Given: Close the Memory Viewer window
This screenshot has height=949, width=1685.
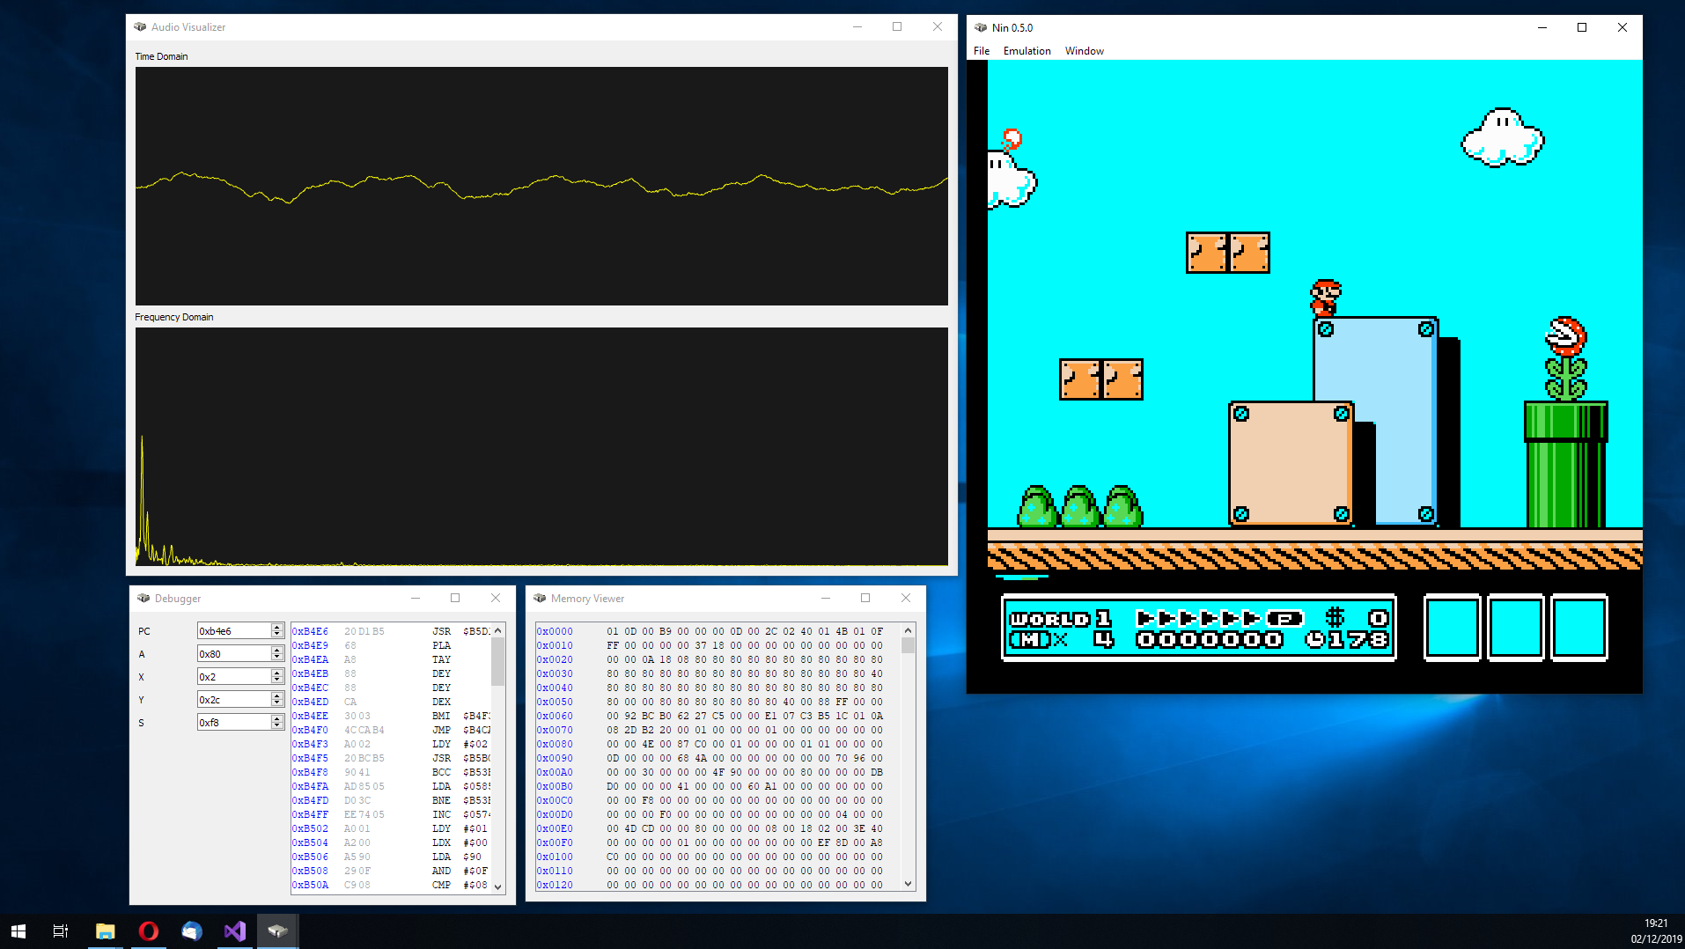Looking at the screenshot, I should coord(906,599).
